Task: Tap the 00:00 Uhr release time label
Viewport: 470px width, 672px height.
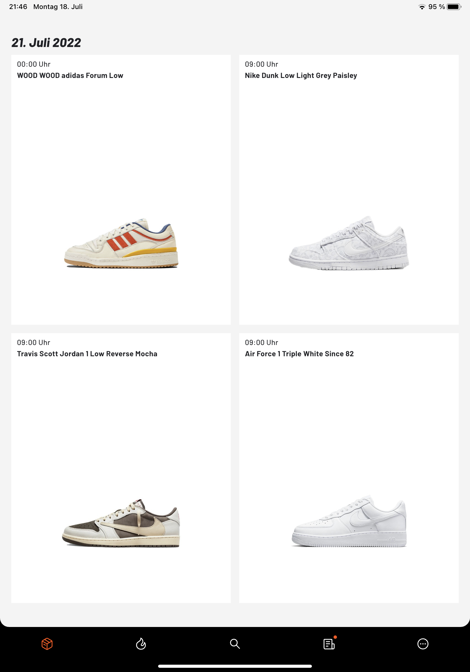Action: (34, 64)
